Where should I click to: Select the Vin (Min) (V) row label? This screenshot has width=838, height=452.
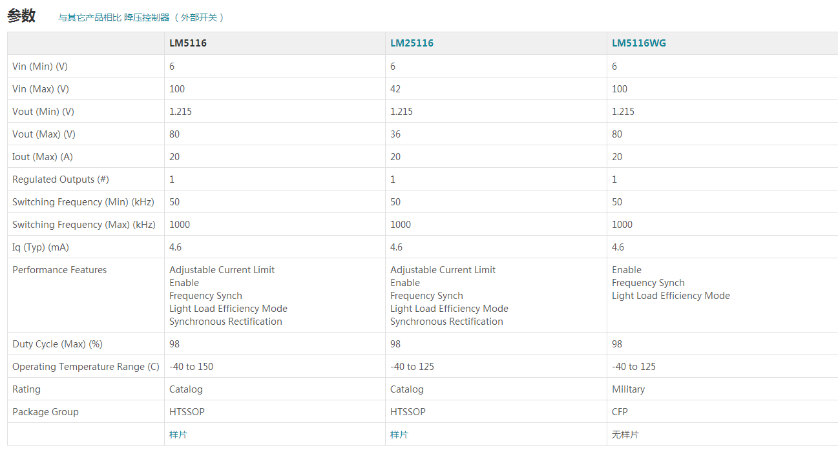point(40,67)
